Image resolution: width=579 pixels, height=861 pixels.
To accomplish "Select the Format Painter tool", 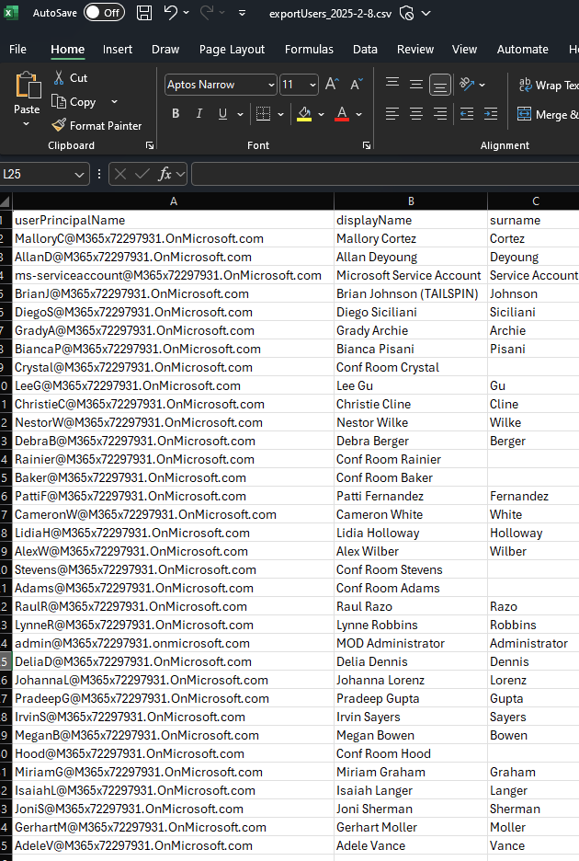I will click(x=96, y=126).
